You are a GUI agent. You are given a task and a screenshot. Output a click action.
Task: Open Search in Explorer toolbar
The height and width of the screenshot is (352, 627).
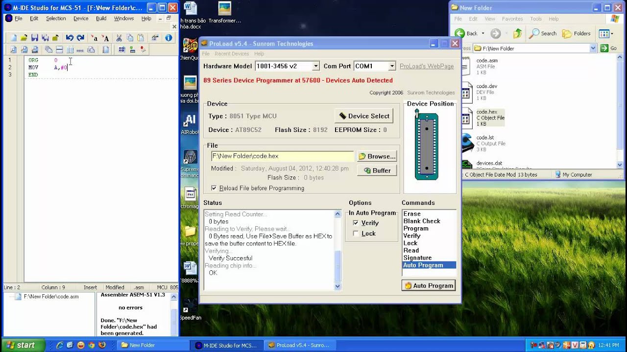coord(542,33)
